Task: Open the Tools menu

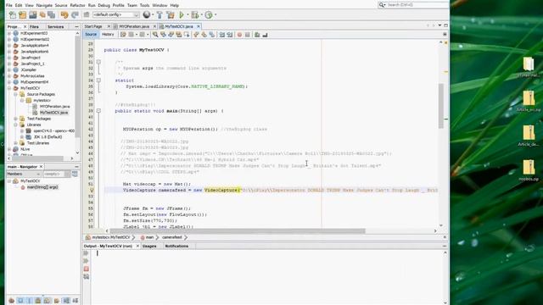Action: [144, 5]
